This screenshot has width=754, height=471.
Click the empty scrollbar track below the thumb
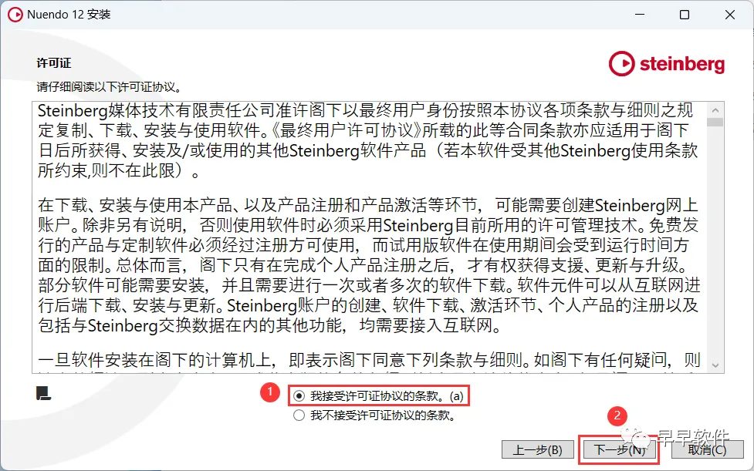click(x=715, y=242)
